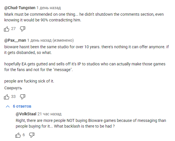Dislike the VolkStaal reply
Screen dimensions: 175x141
(32, 135)
